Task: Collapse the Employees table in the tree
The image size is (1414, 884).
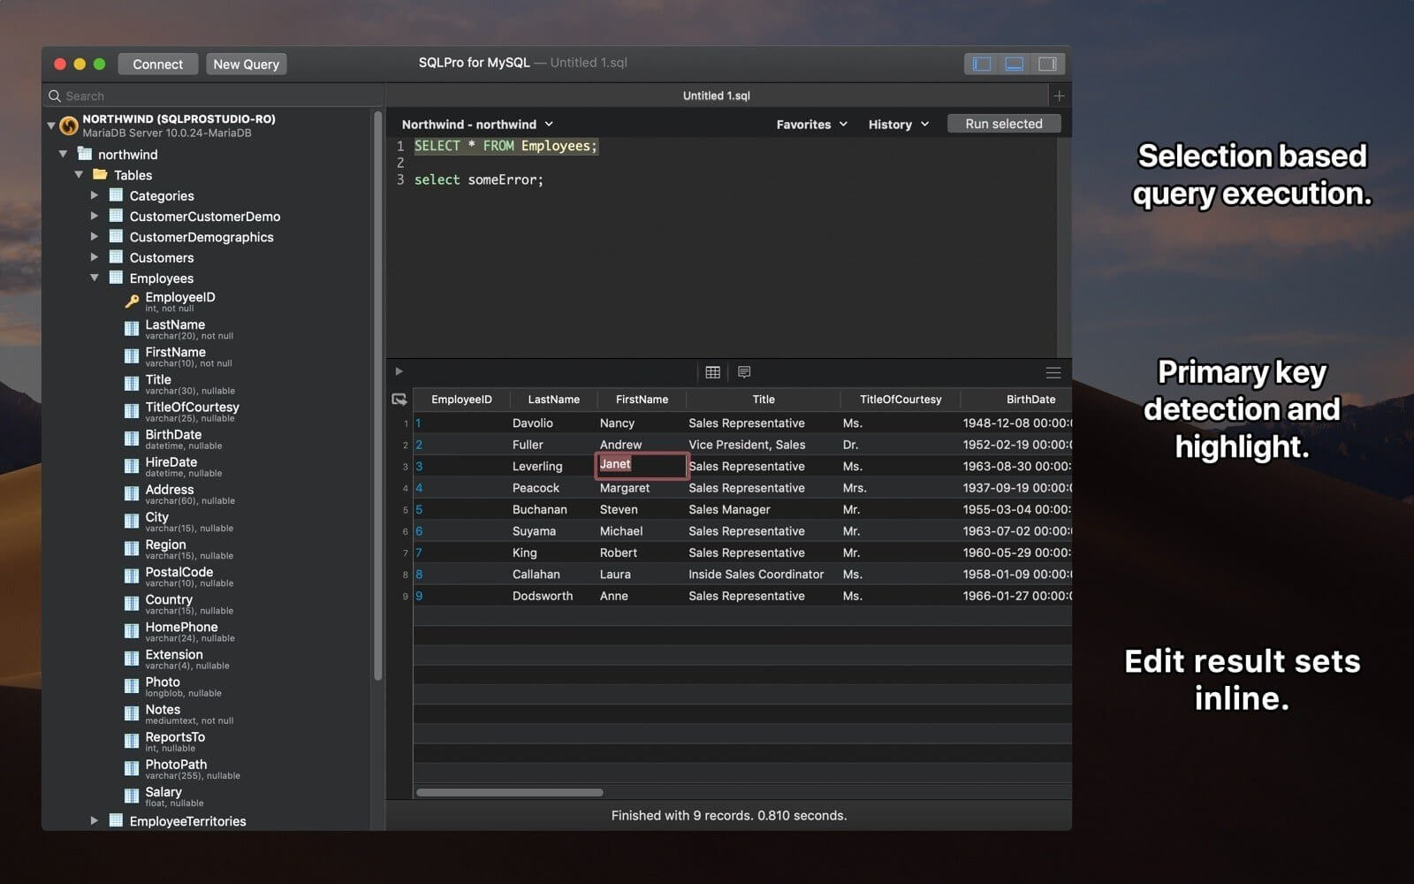Action: click(95, 278)
